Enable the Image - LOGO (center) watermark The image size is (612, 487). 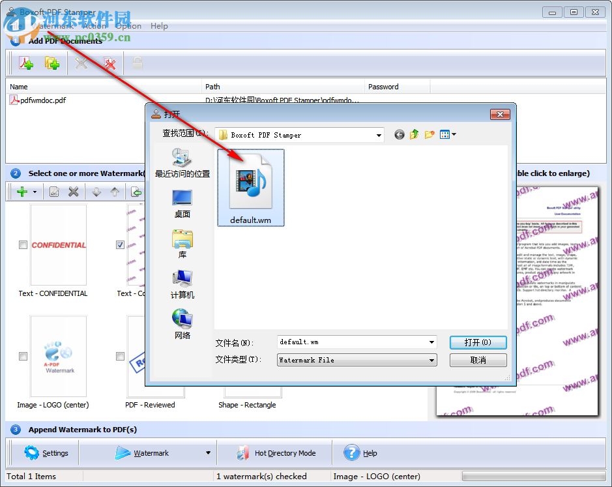[x=23, y=356]
